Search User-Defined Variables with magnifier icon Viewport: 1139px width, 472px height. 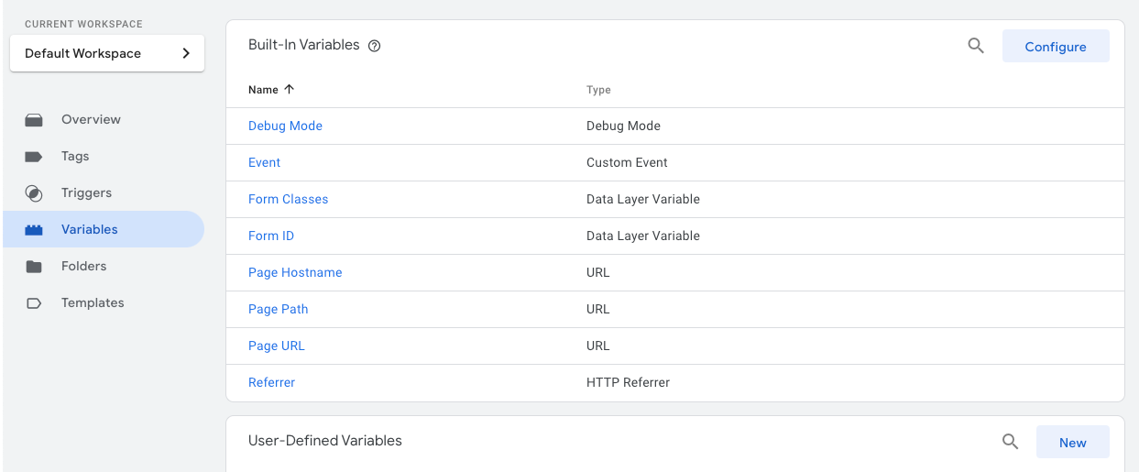pyautogui.click(x=1010, y=442)
